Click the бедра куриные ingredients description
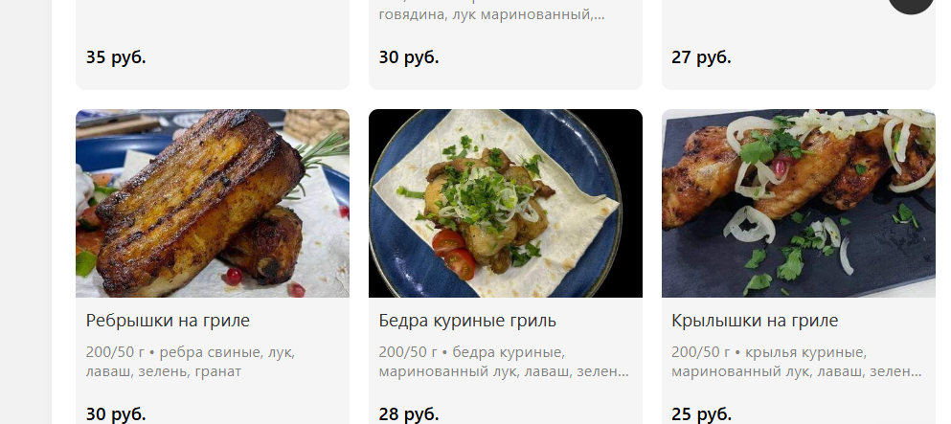 pos(504,362)
